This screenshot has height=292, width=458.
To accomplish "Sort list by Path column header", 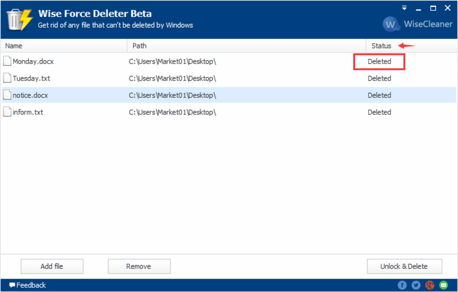I will point(139,46).
